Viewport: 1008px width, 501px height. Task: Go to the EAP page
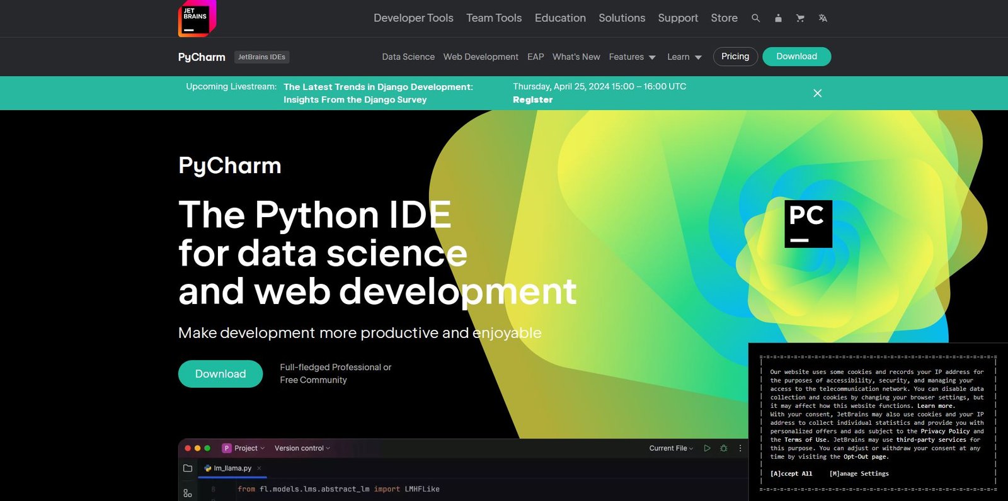coord(535,57)
